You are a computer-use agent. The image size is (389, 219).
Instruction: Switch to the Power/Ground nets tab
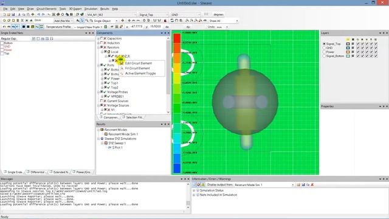[x=82, y=172]
